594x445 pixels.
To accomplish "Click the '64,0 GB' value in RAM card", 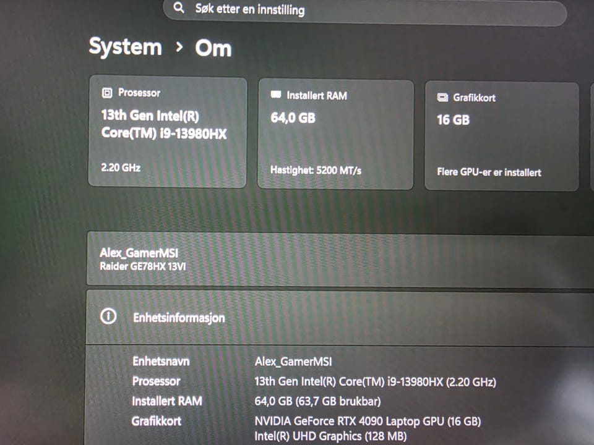I will [293, 118].
